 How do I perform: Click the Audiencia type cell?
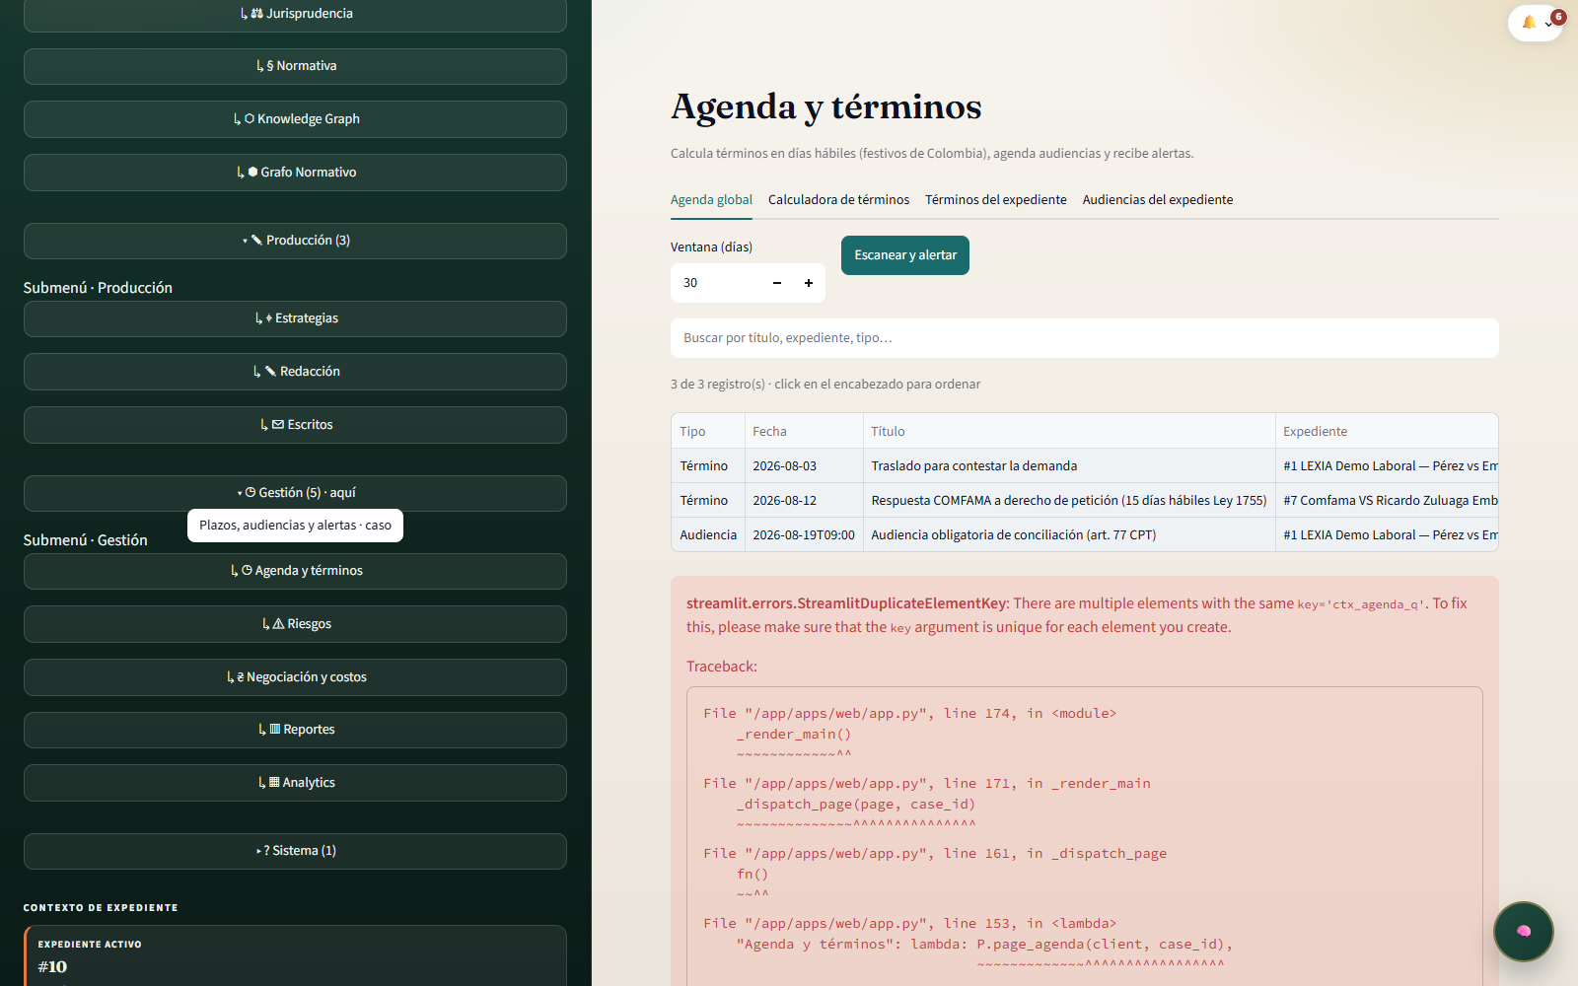click(x=707, y=535)
